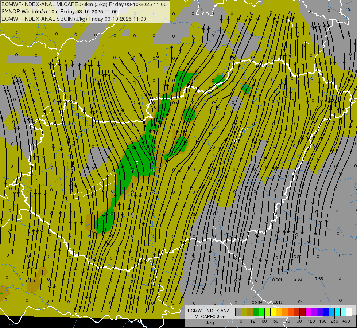Screen dimensions: 357x328
Task: Click the white swatch at the legend end
Action: point(349,312)
